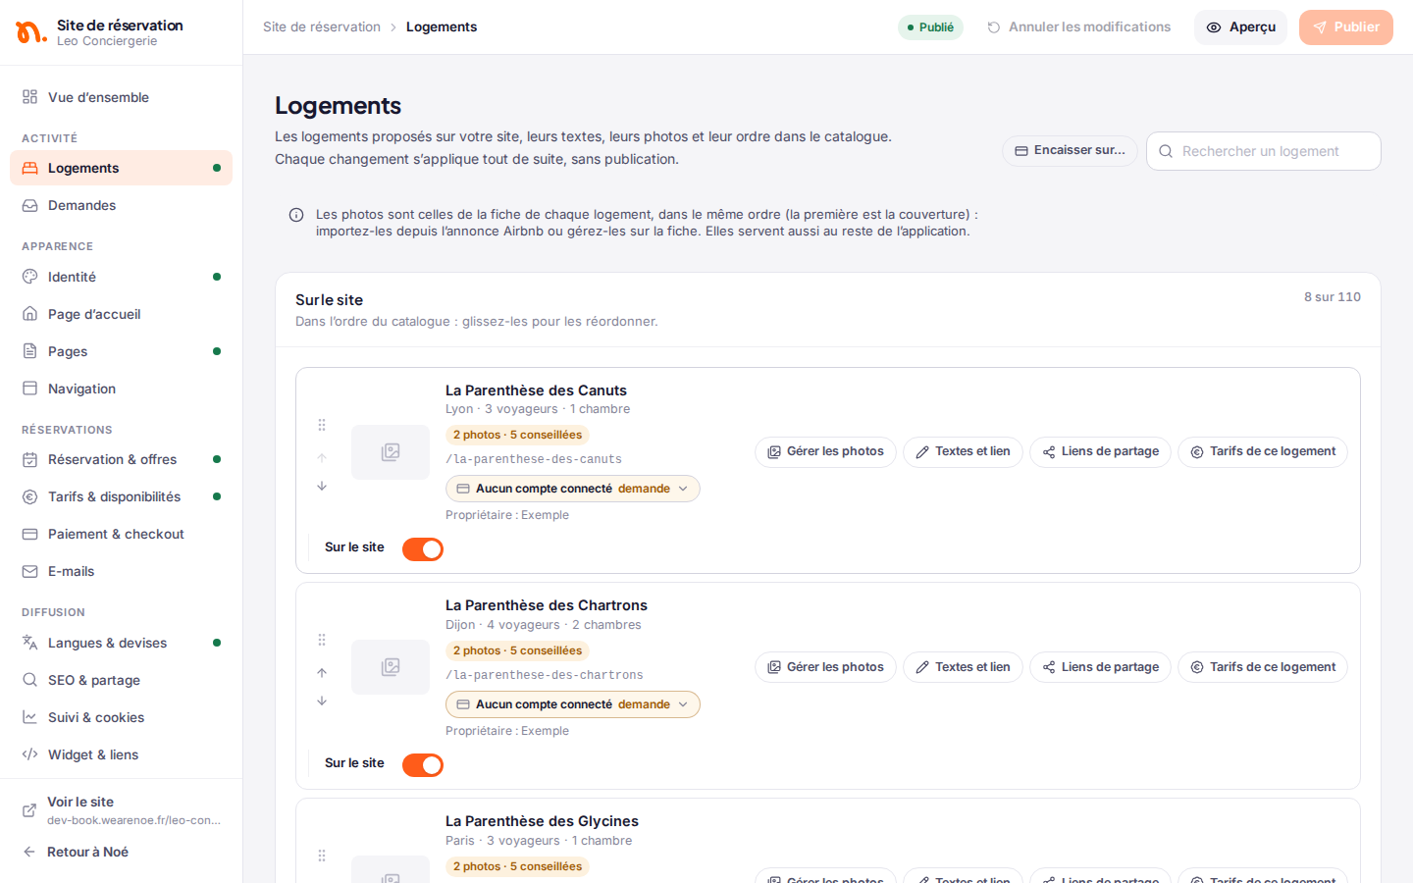Click the info icon beside photos notice
1413x883 pixels.
296,215
